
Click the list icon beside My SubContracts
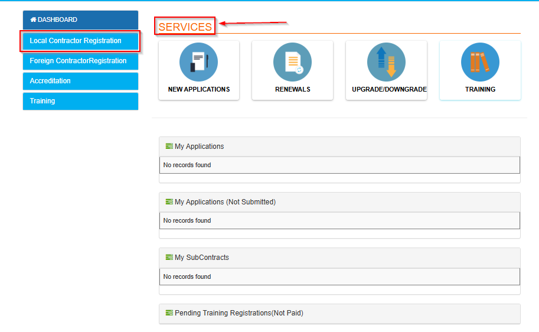pyautogui.click(x=169, y=257)
